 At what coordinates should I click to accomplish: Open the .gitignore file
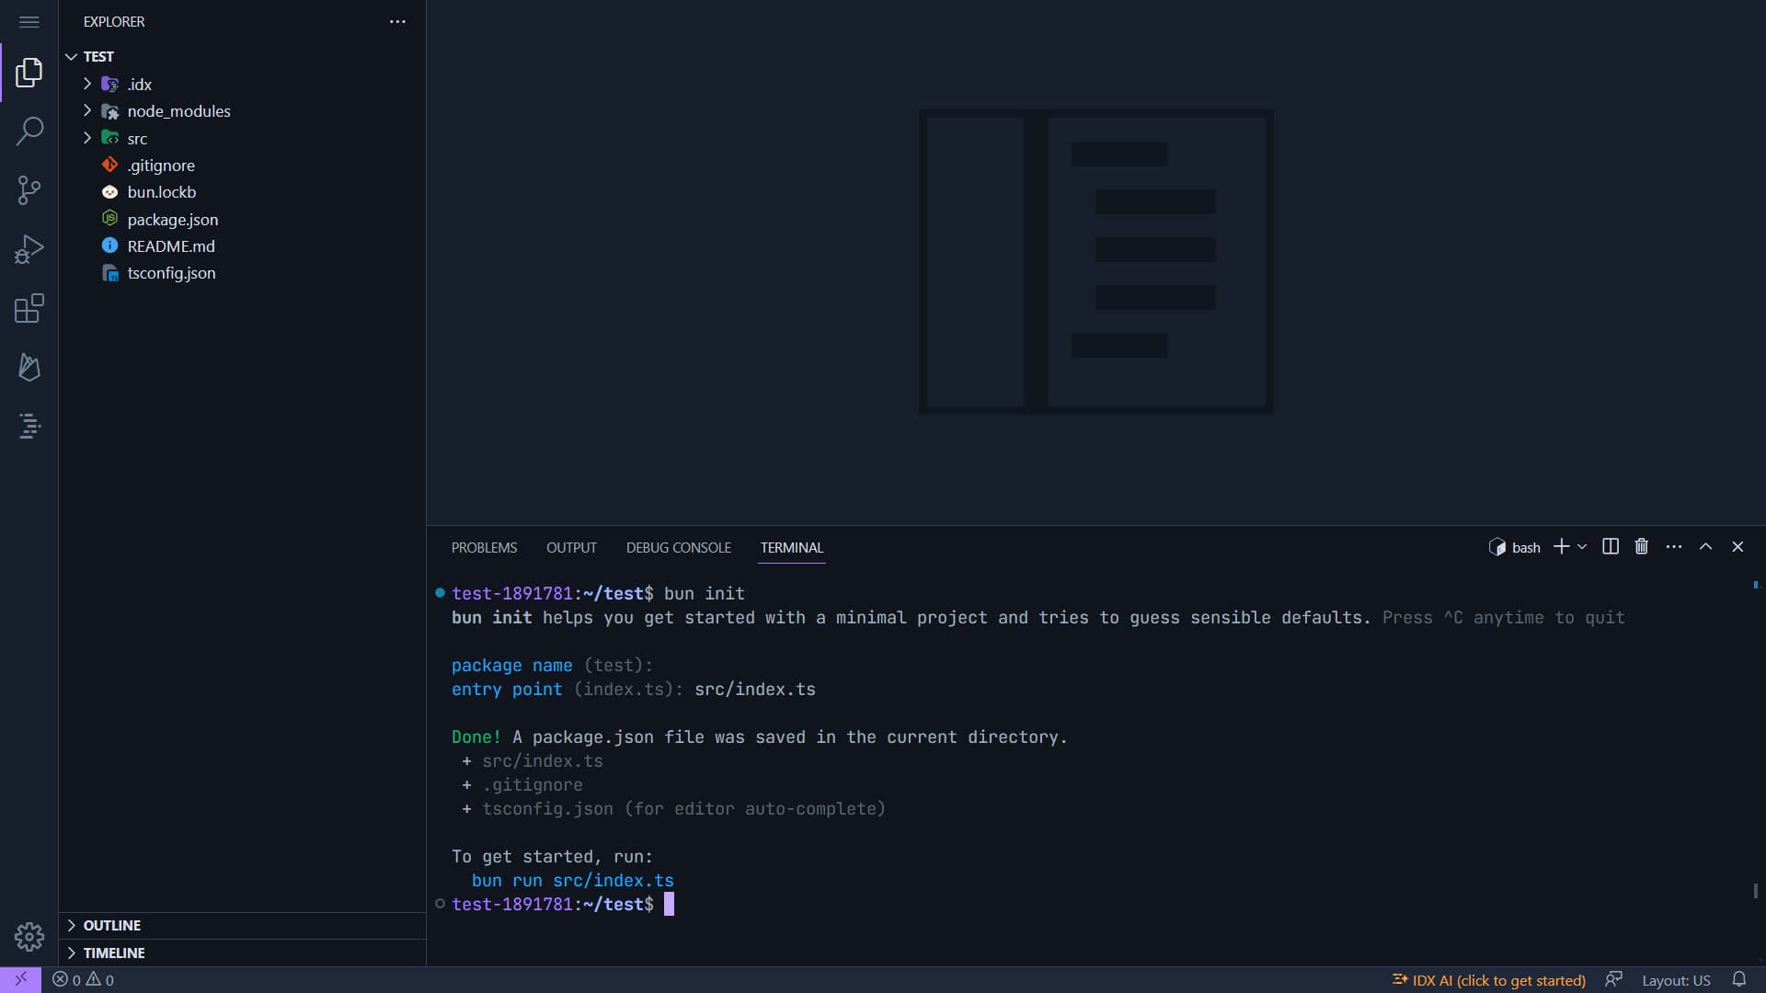(243, 165)
